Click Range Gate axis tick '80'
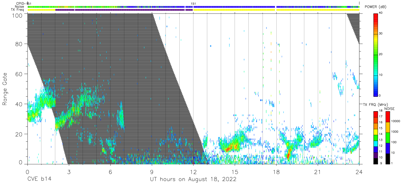The image size is (404, 186). tap(19, 44)
